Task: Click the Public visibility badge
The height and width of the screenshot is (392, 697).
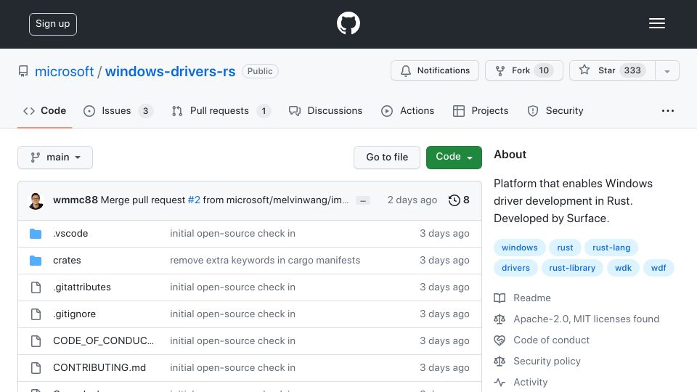Action: point(260,71)
